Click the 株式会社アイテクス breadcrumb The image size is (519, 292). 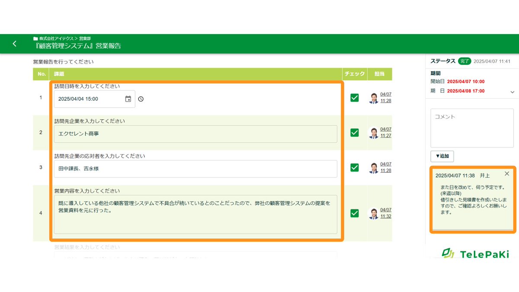click(56, 39)
